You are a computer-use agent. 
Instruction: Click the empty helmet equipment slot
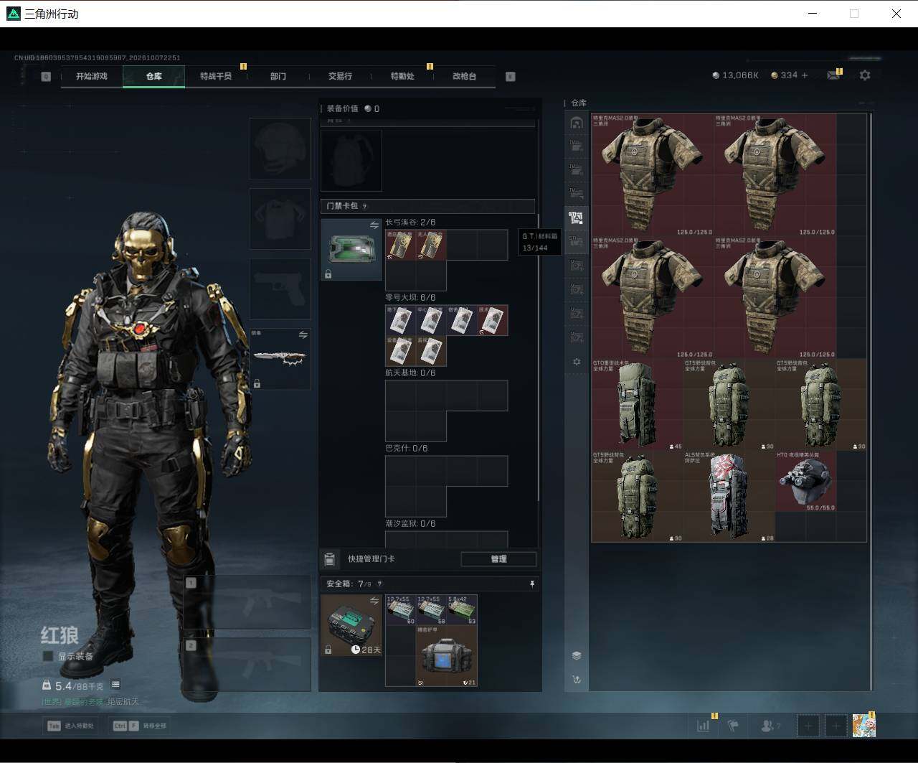[x=280, y=149]
